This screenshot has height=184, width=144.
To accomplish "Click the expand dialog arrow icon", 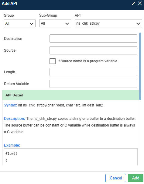I will pos(133,3).
